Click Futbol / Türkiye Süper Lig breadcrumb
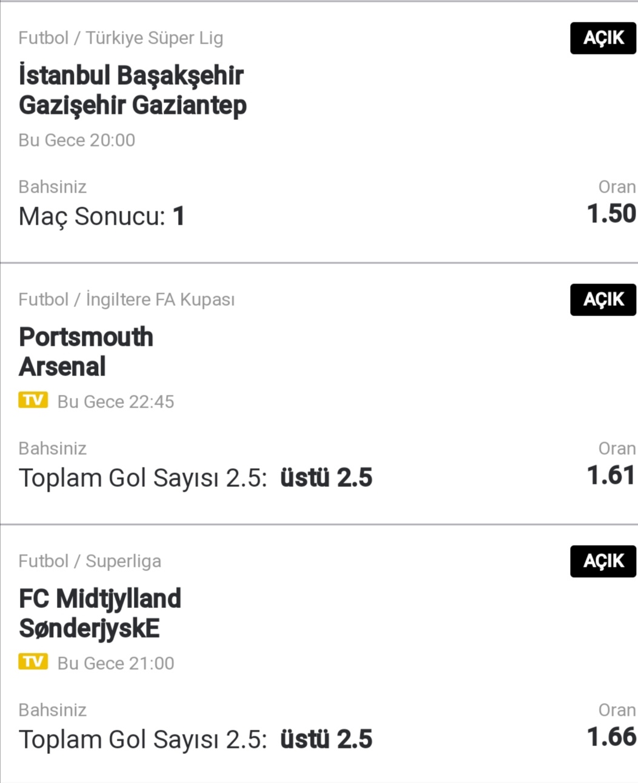The image size is (638, 783). [x=121, y=38]
